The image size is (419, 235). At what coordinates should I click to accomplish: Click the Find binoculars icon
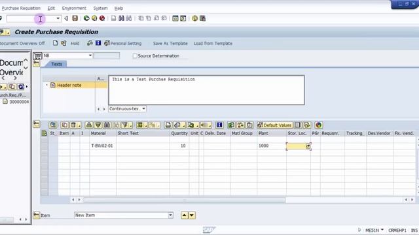[x=121, y=18]
